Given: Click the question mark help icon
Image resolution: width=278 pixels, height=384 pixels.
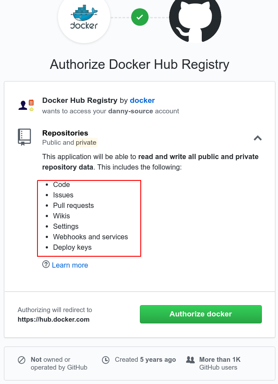Looking at the screenshot, I should 46,265.
